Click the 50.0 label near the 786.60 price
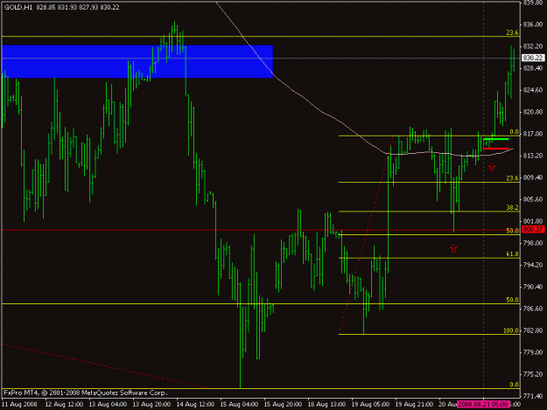547x410 pixels. pyautogui.click(x=512, y=300)
